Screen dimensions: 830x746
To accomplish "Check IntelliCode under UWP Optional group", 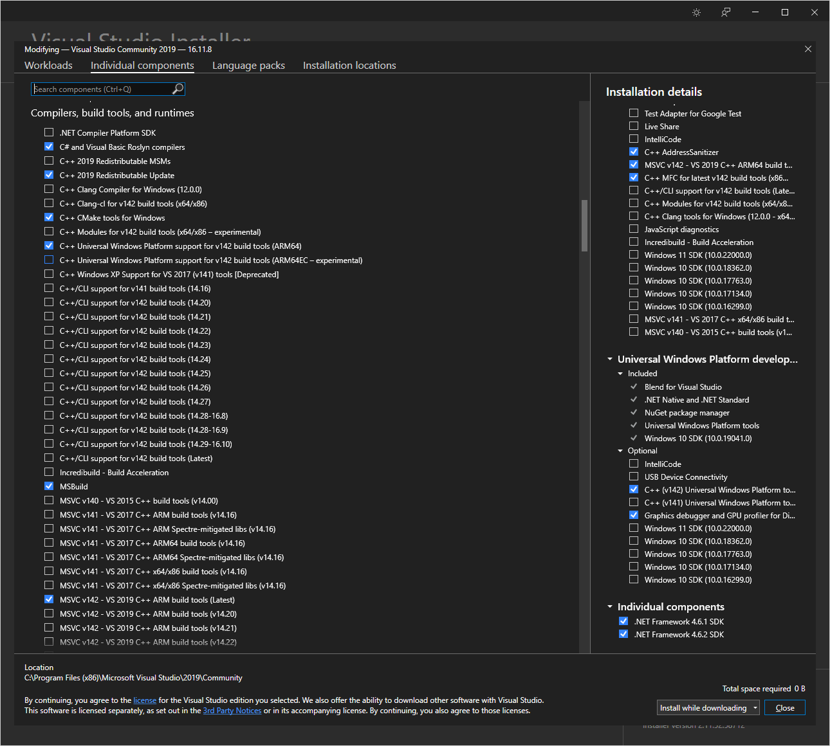I will (634, 464).
